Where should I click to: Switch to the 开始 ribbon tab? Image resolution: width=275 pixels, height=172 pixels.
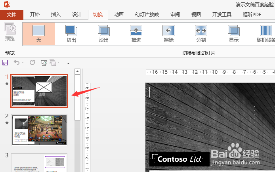coord(34,15)
